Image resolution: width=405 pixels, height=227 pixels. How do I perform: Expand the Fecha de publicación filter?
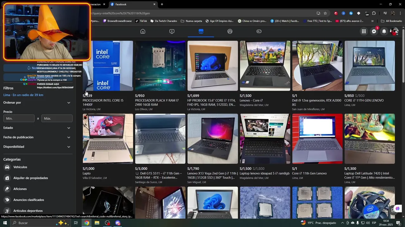click(37, 137)
